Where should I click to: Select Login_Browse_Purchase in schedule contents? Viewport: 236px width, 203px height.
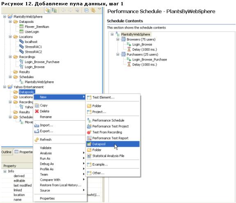(x=150, y=59)
